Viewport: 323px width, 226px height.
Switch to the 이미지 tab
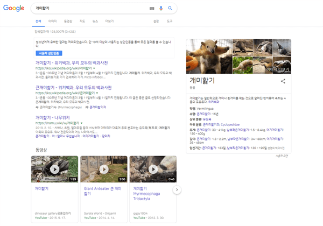click(53, 21)
